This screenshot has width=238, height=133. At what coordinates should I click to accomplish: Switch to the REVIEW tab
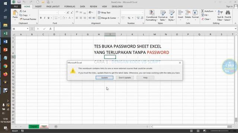coord(93,7)
